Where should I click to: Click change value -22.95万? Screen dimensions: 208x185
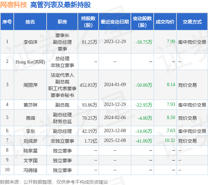(x=144, y=105)
